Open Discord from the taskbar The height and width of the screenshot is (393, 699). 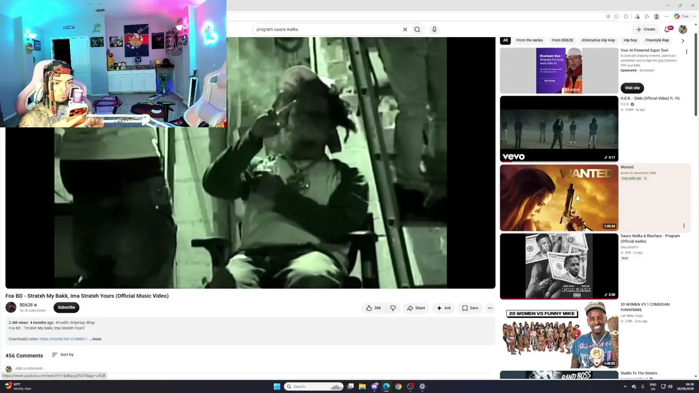click(x=374, y=386)
